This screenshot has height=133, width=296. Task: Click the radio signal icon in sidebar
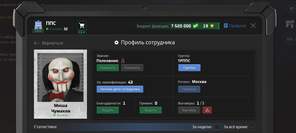[289, 39]
